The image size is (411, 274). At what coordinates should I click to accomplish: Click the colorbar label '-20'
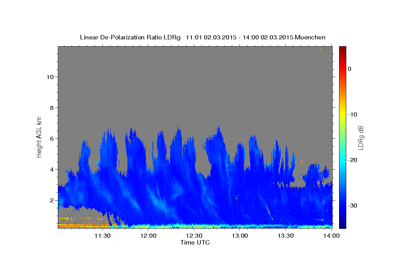coord(352,160)
